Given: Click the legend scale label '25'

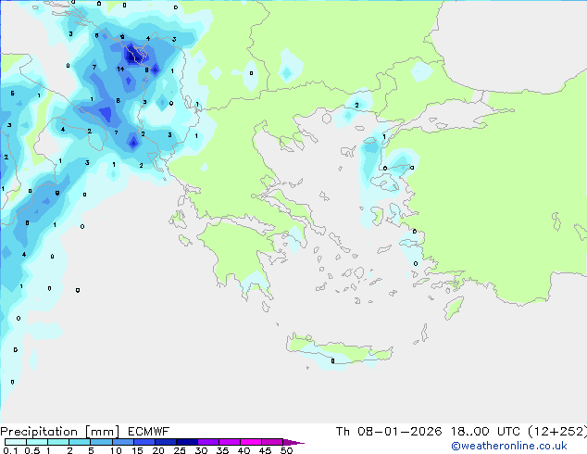Looking at the screenshot, I should (180, 450).
